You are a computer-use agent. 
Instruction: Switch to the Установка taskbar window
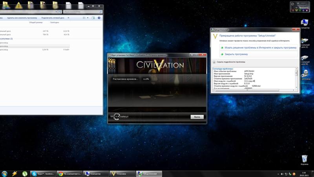(x=122, y=174)
